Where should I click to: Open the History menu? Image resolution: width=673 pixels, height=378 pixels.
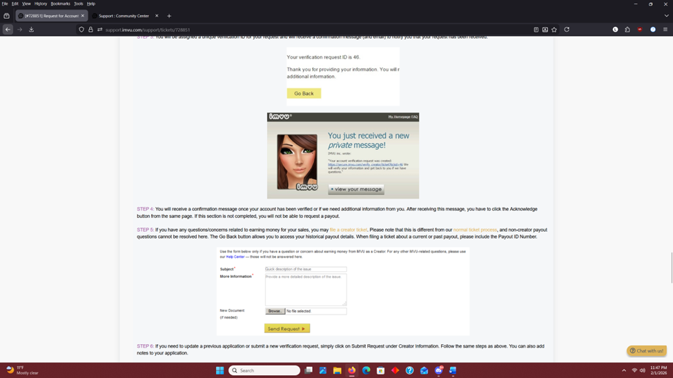(x=41, y=3)
